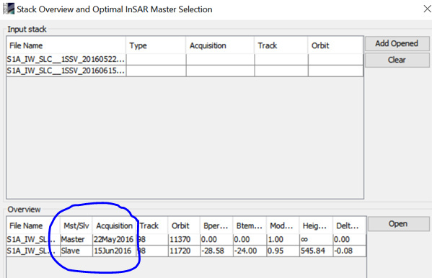
Task: Select the 545.84 height ambiguity cell
Action: click(317, 251)
